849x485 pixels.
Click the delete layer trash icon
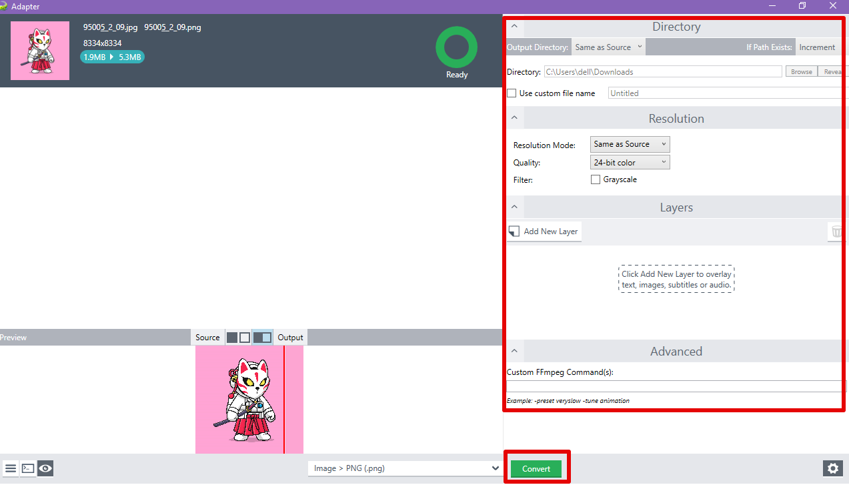[836, 232]
